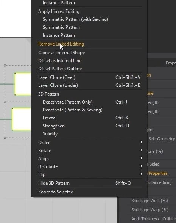Click the selection box middle-left handle

click(5, 102)
